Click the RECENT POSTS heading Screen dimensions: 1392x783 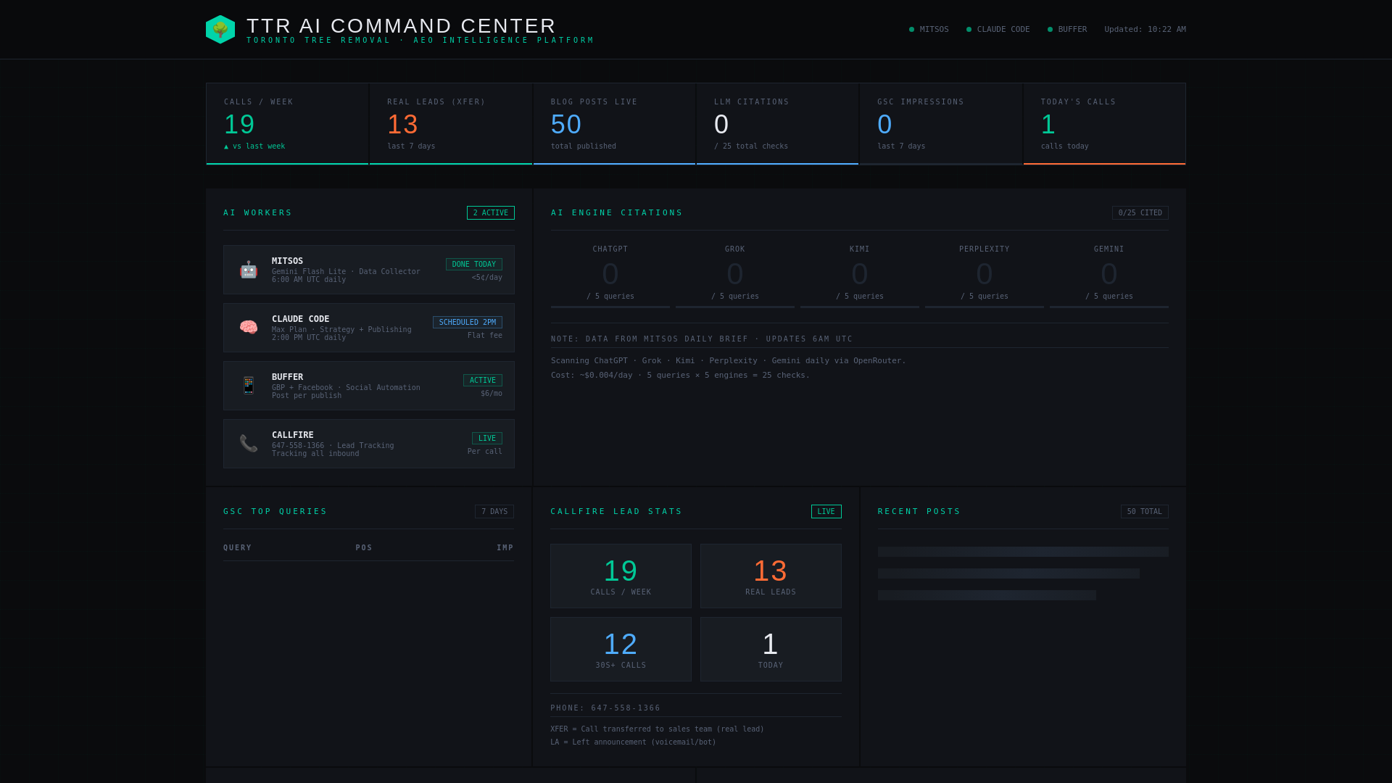[919, 512]
